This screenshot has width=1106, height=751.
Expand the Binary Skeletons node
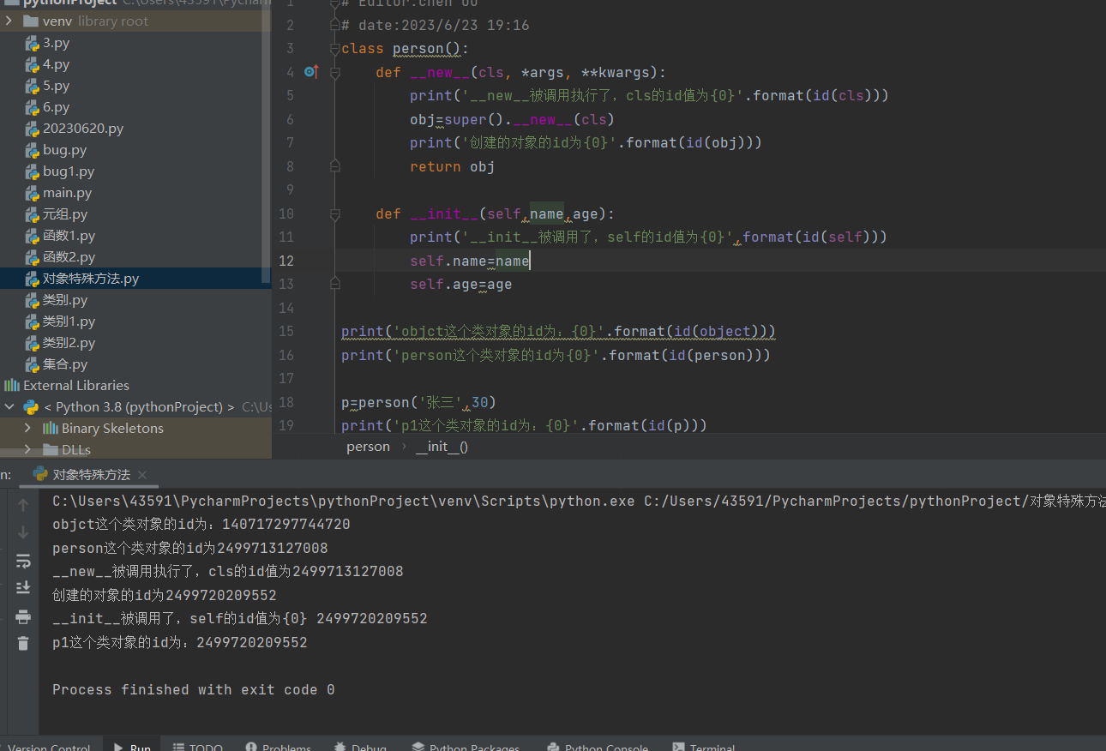[x=27, y=428]
